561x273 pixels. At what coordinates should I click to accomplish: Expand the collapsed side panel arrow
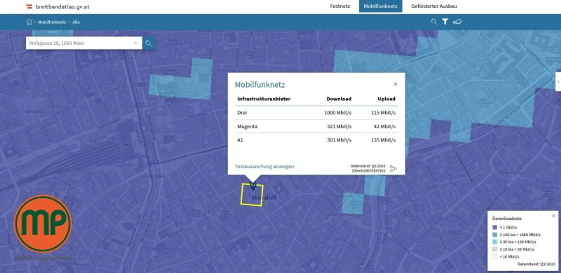pyautogui.click(x=558, y=82)
